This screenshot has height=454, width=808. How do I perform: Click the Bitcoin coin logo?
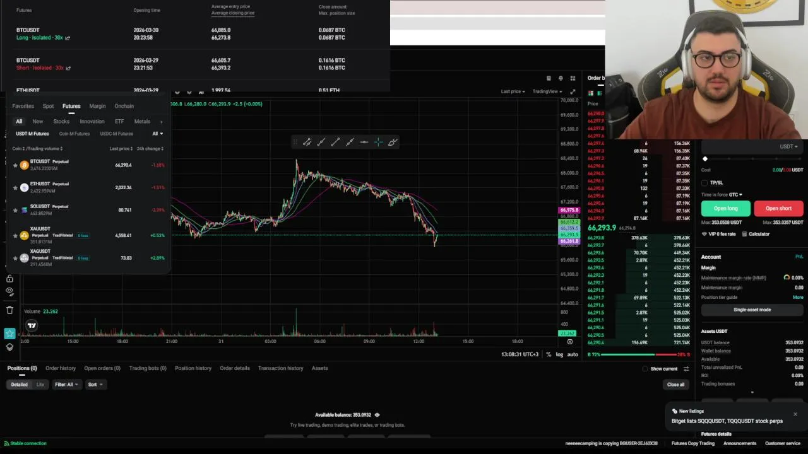point(24,165)
